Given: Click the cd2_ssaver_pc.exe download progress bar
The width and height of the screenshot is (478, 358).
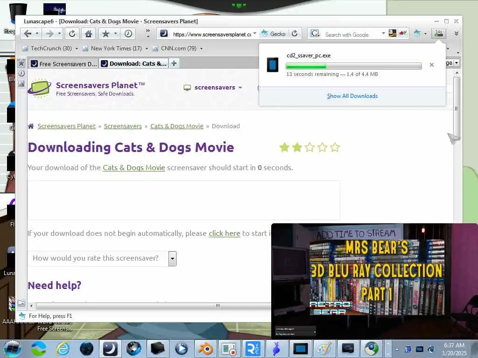Looking at the screenshot, I should coord(354,66).
